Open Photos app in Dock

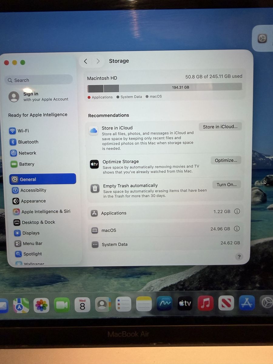click(x=41, y=305)
